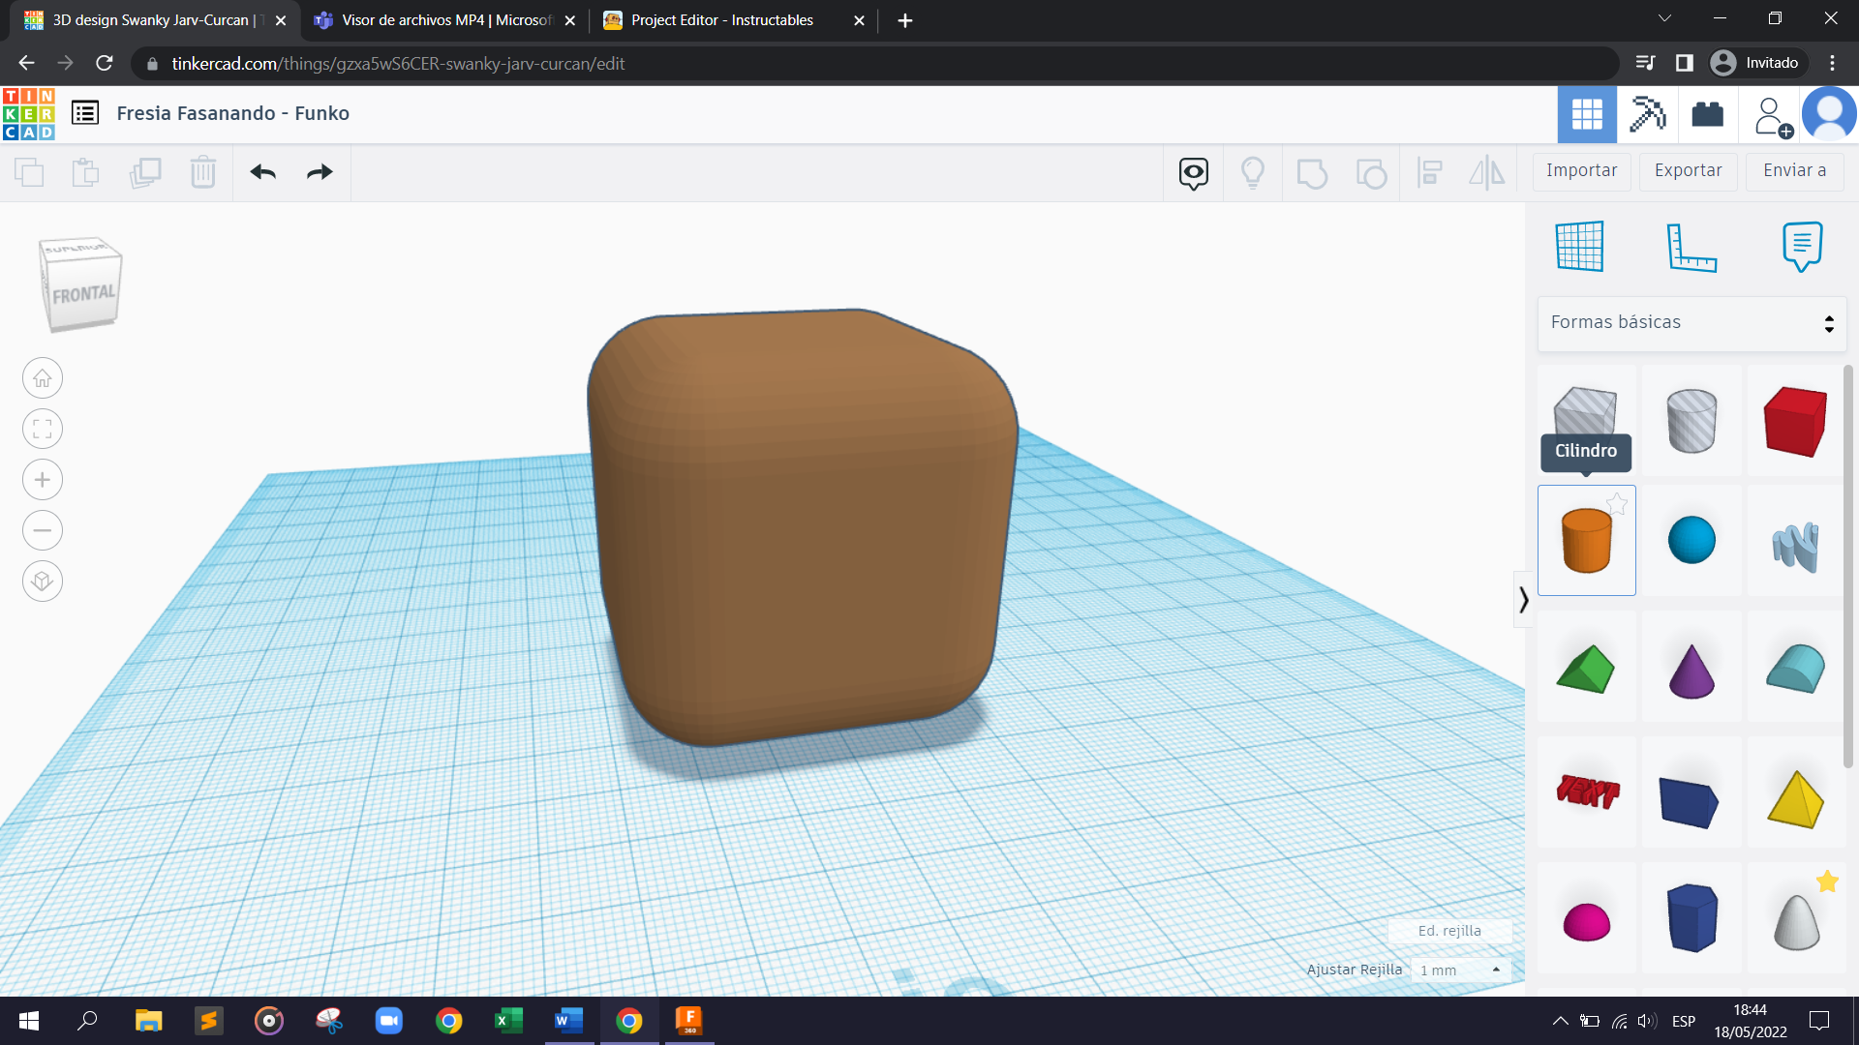Image resolution: width=1859 pixels, height=1045 pixels.
Task: Switch to Visor de archivos MP4 tab
Action: [x=445, y=20]
